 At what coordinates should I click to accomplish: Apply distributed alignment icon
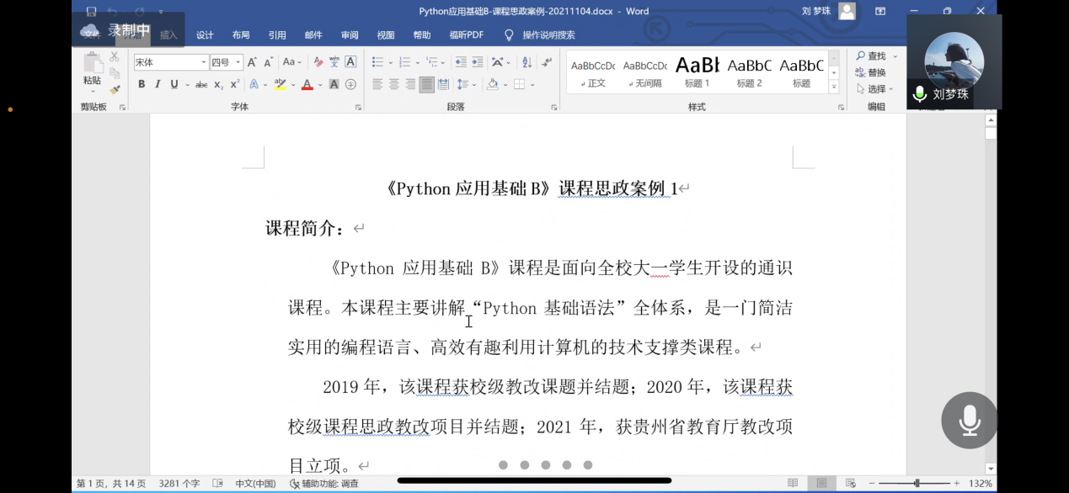tap(443, 84)
